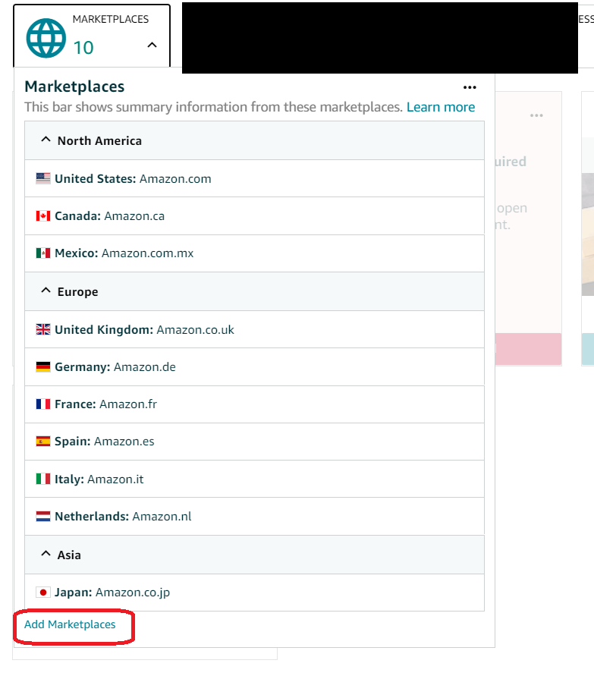Select Japan: Amazon.co.jp marketplace

pyautogui.click(x=254, y=593)
